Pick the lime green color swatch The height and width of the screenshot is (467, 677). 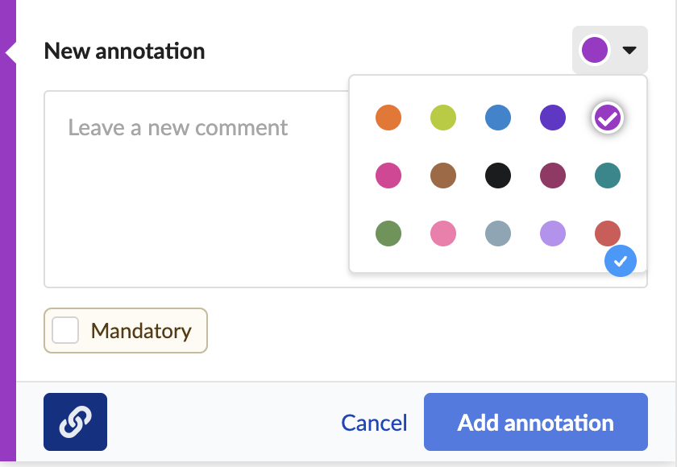(x=443, y=118)
